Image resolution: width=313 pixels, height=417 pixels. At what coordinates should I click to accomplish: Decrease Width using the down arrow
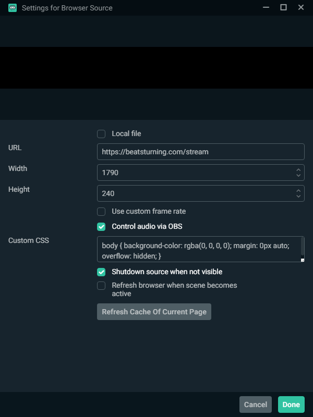click(298, 175)
